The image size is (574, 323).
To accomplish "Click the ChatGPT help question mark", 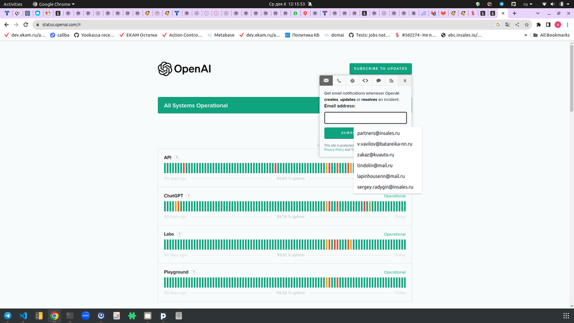I will pos(188,196).
